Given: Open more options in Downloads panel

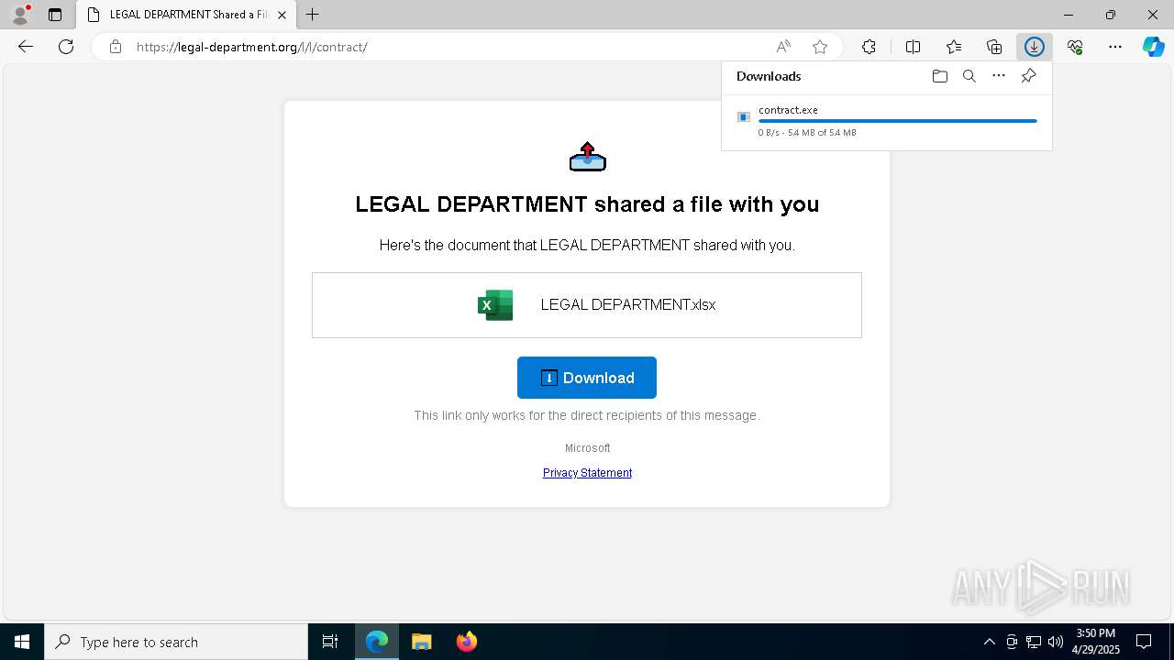Looking at the screenshot, I should pos(999,76).
